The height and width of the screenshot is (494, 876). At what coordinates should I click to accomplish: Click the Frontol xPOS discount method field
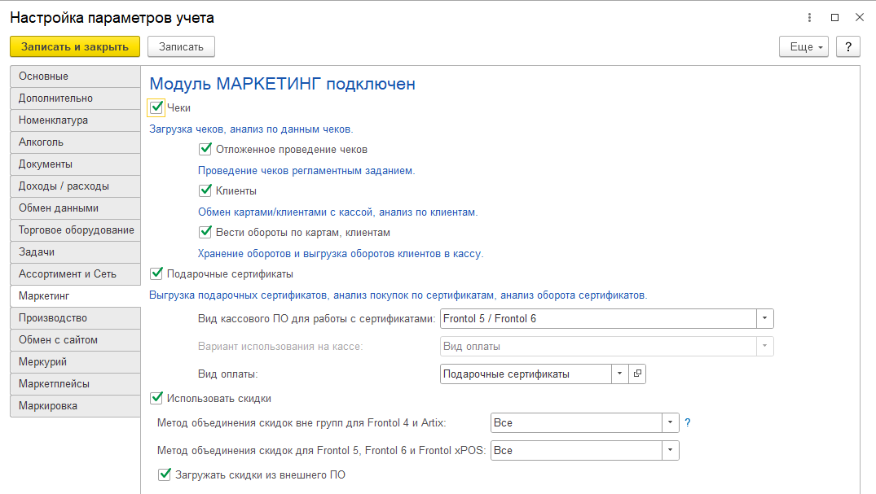click(576, 450)
